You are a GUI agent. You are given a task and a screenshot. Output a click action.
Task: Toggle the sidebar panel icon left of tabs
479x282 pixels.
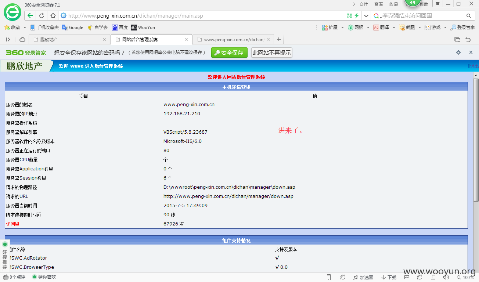tap(8, 40)
